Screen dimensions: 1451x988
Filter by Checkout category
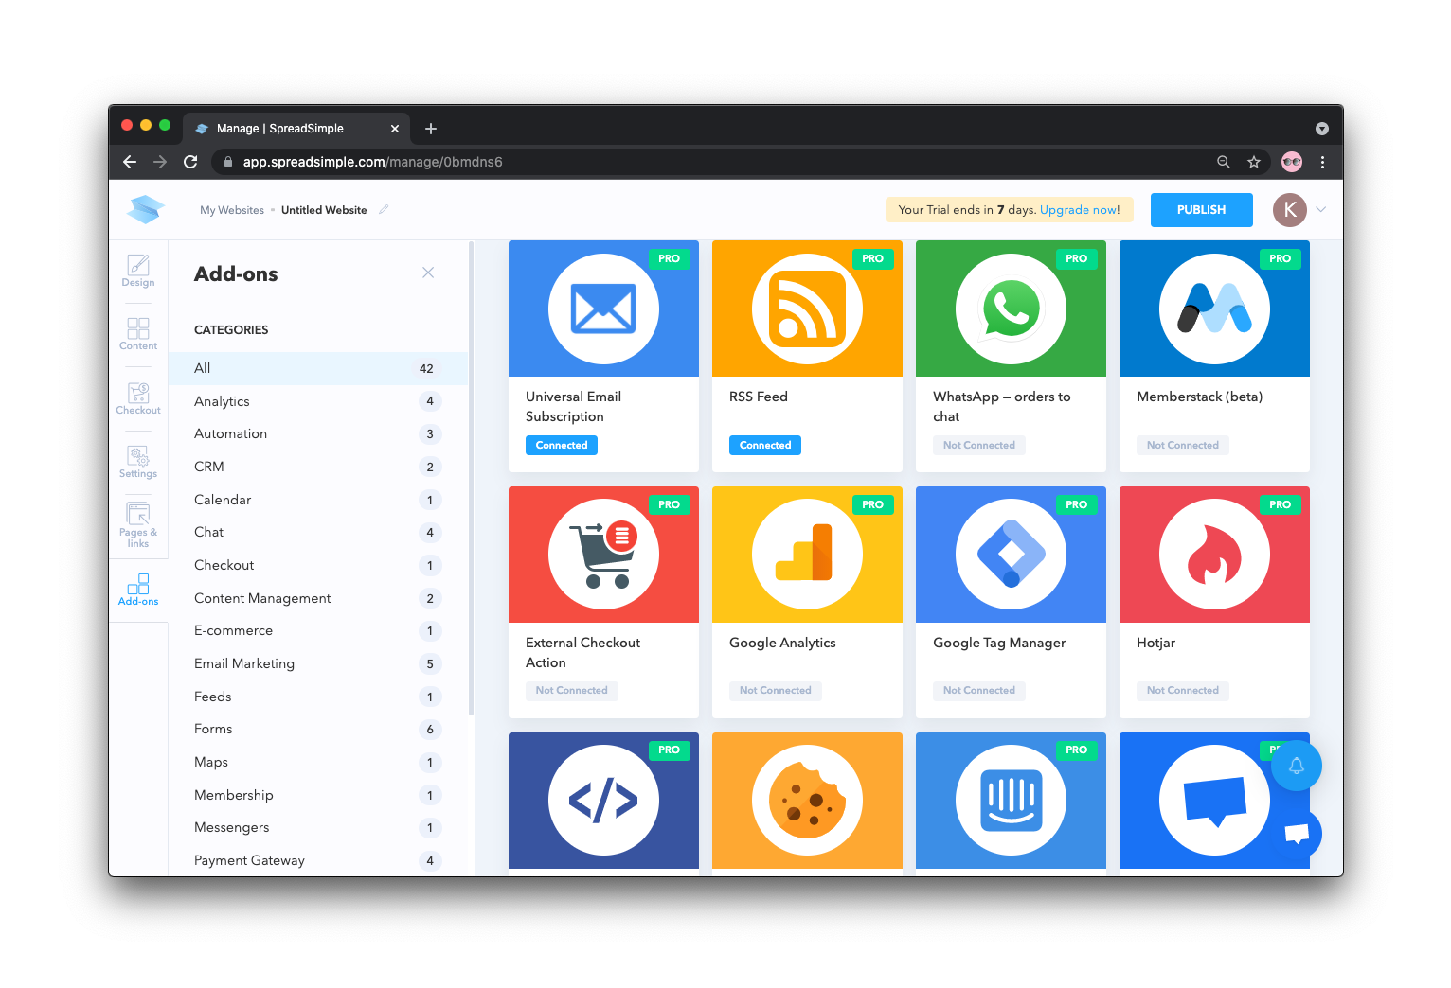pyautogui.click(x=317, y=565)
